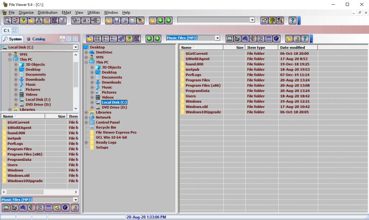Click the magnifying glass search icon in main toolbar
Image resolution: width=369 pixels, height=220 pixels.
pos(7,20)
